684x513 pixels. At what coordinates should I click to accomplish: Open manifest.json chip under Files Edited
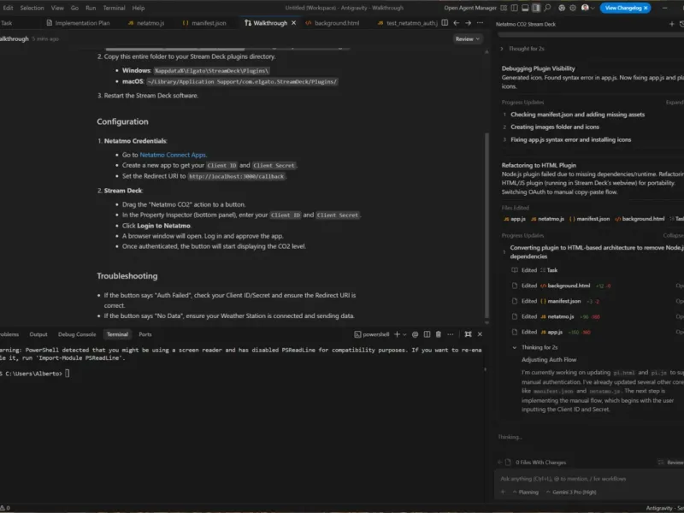(x=589, y=219)
